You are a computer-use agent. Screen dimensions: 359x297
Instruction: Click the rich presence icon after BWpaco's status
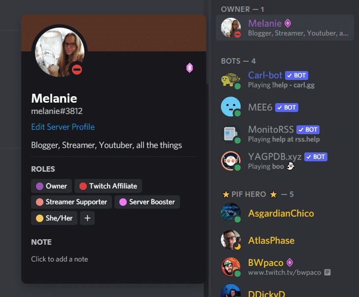coord(327,272)
